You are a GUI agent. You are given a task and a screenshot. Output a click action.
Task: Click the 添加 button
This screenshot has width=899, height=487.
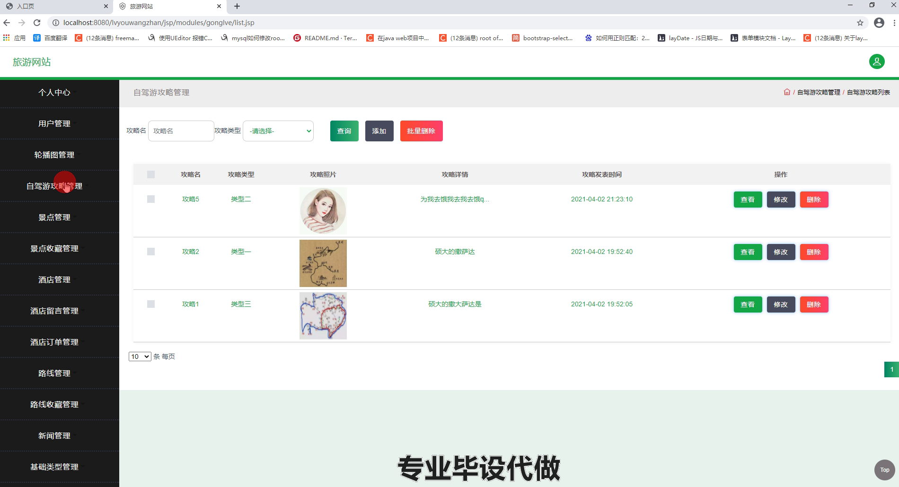379,131
